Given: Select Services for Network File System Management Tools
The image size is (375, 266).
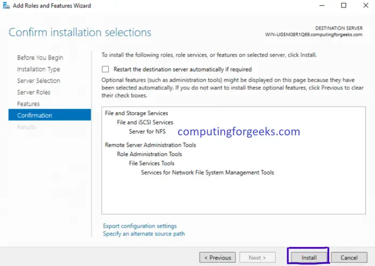Looking at the screenshot, I should pyautogui.click(x=207, y=172).
